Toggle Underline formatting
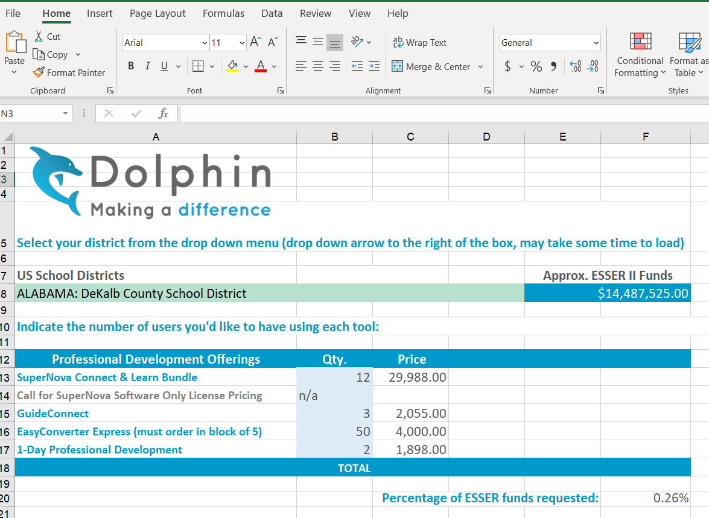This screenshot has height=518, width=709. 164,66
